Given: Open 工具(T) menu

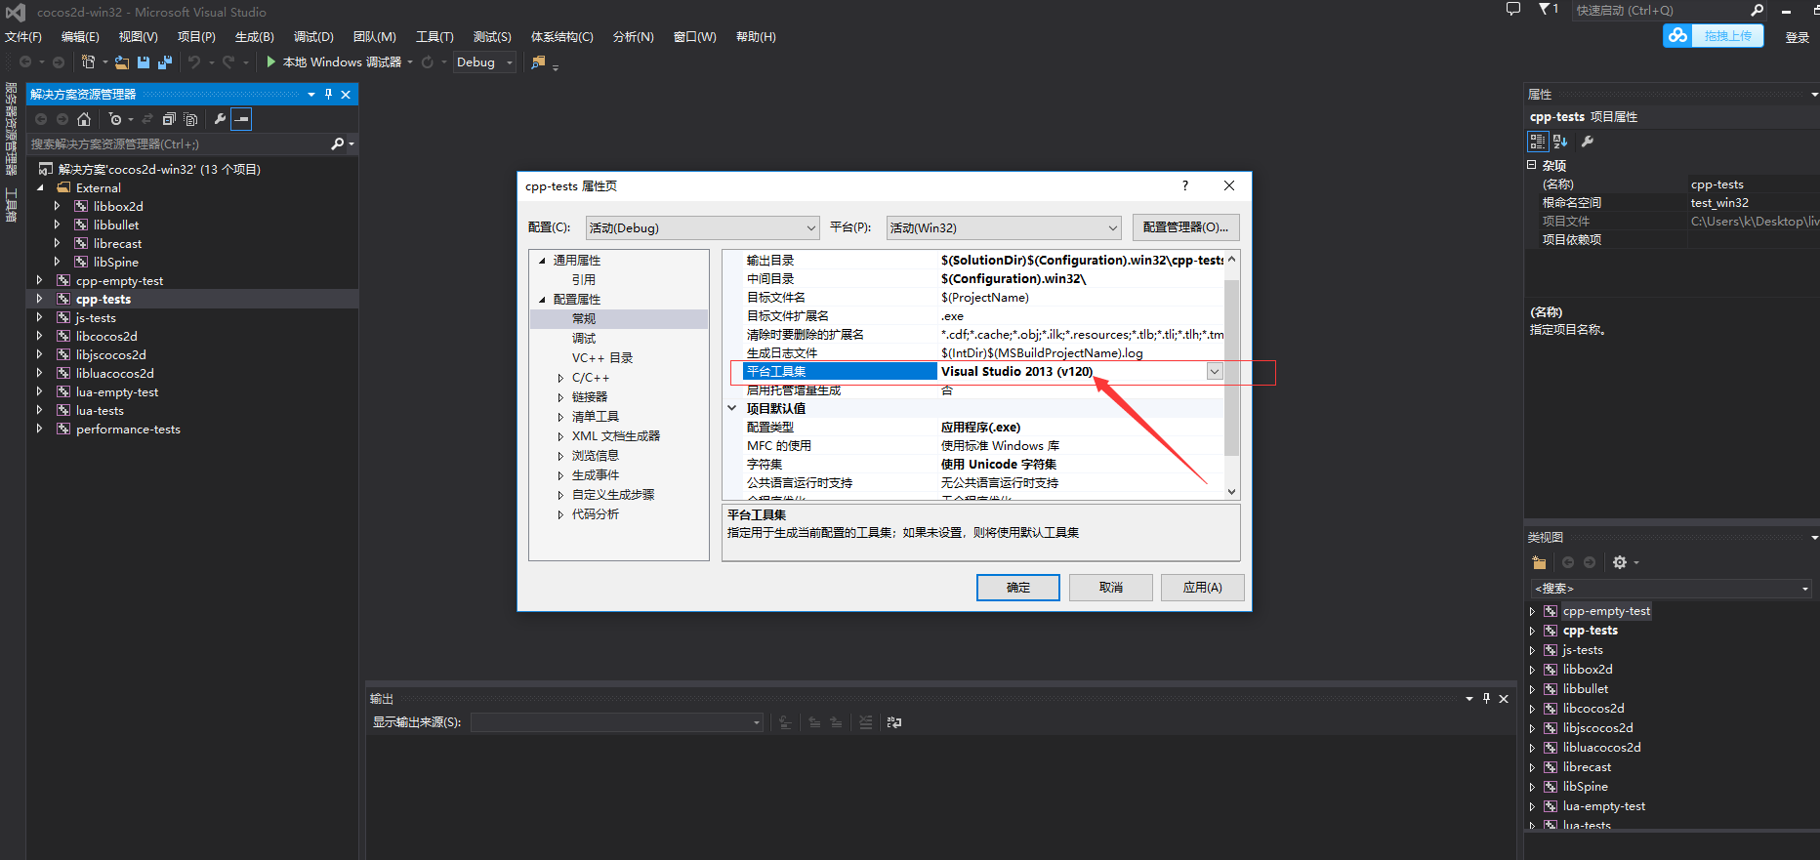Looking at the screenshot, I should click(434, 37).
